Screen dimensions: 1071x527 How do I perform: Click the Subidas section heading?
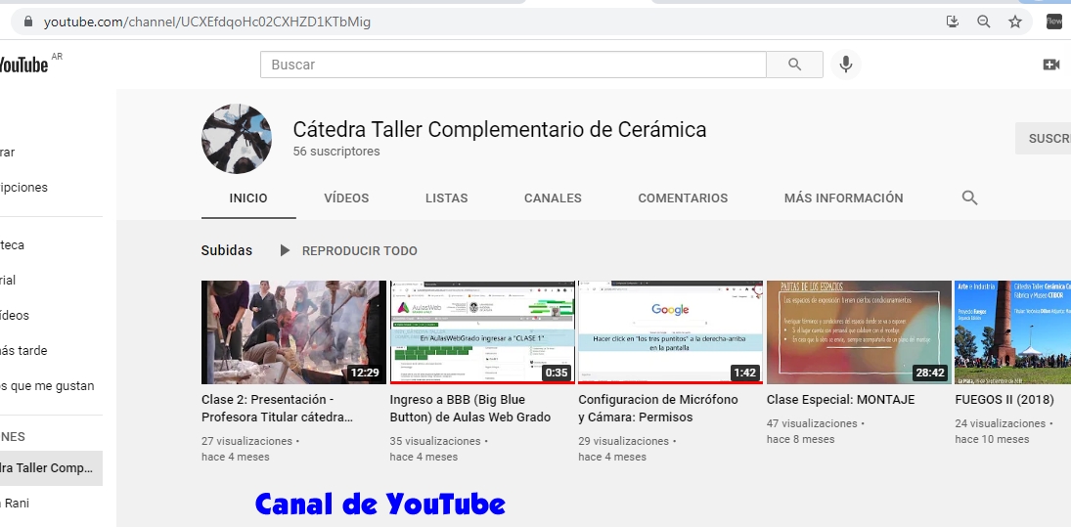click(227, 250)
